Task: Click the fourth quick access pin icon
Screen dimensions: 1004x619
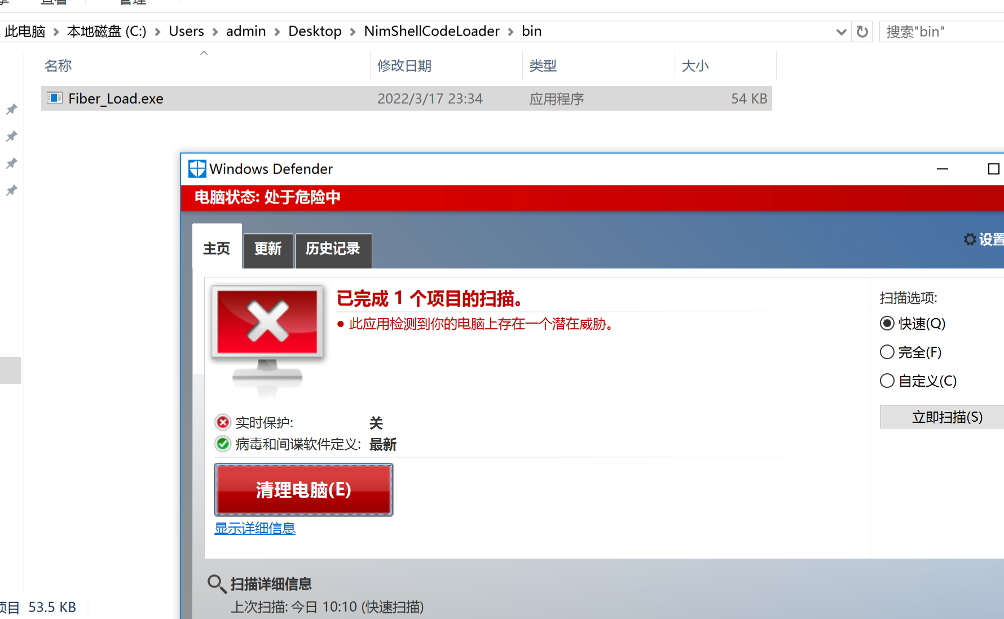Action: 11,191
